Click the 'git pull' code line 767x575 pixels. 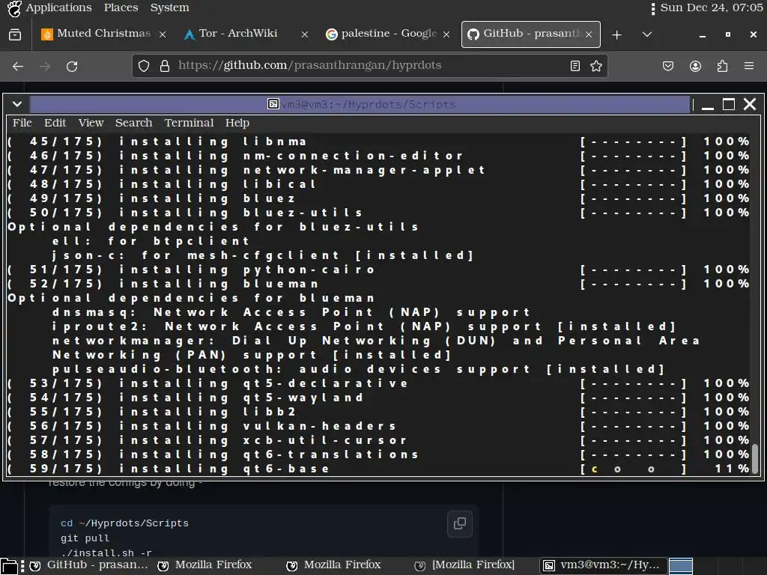coord(85,538)
